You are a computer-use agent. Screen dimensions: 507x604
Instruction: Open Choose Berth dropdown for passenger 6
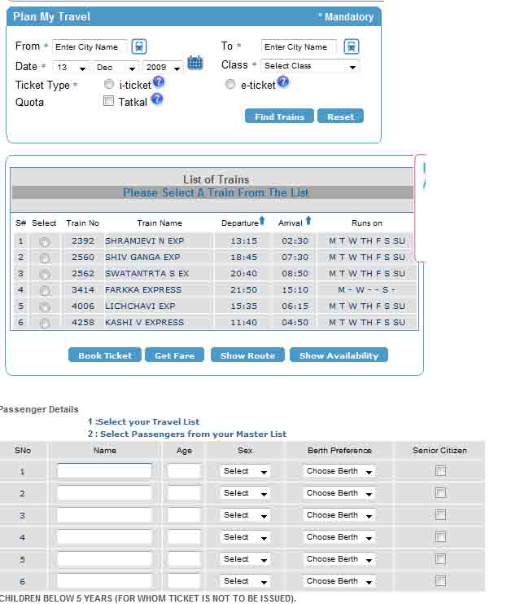point(339,581)
